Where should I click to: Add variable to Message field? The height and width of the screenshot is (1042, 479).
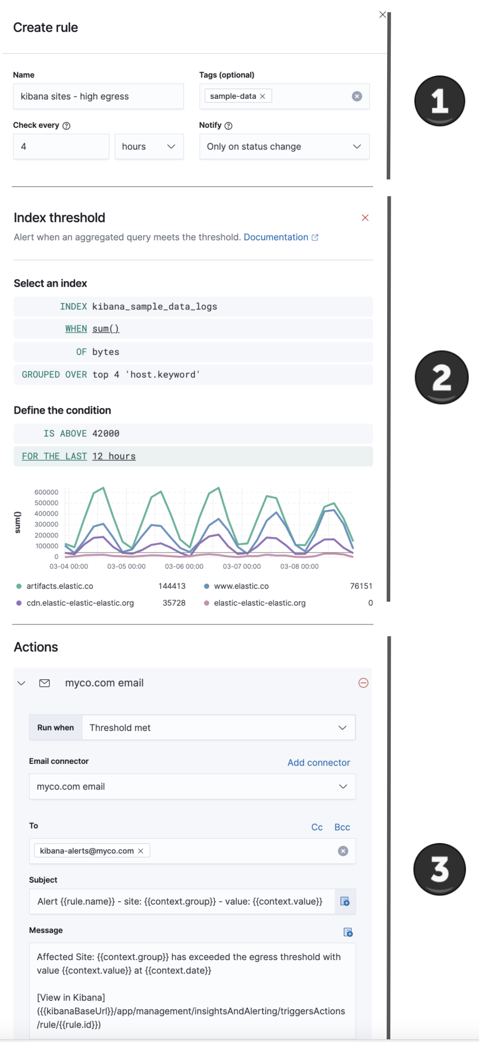[348, 932]
